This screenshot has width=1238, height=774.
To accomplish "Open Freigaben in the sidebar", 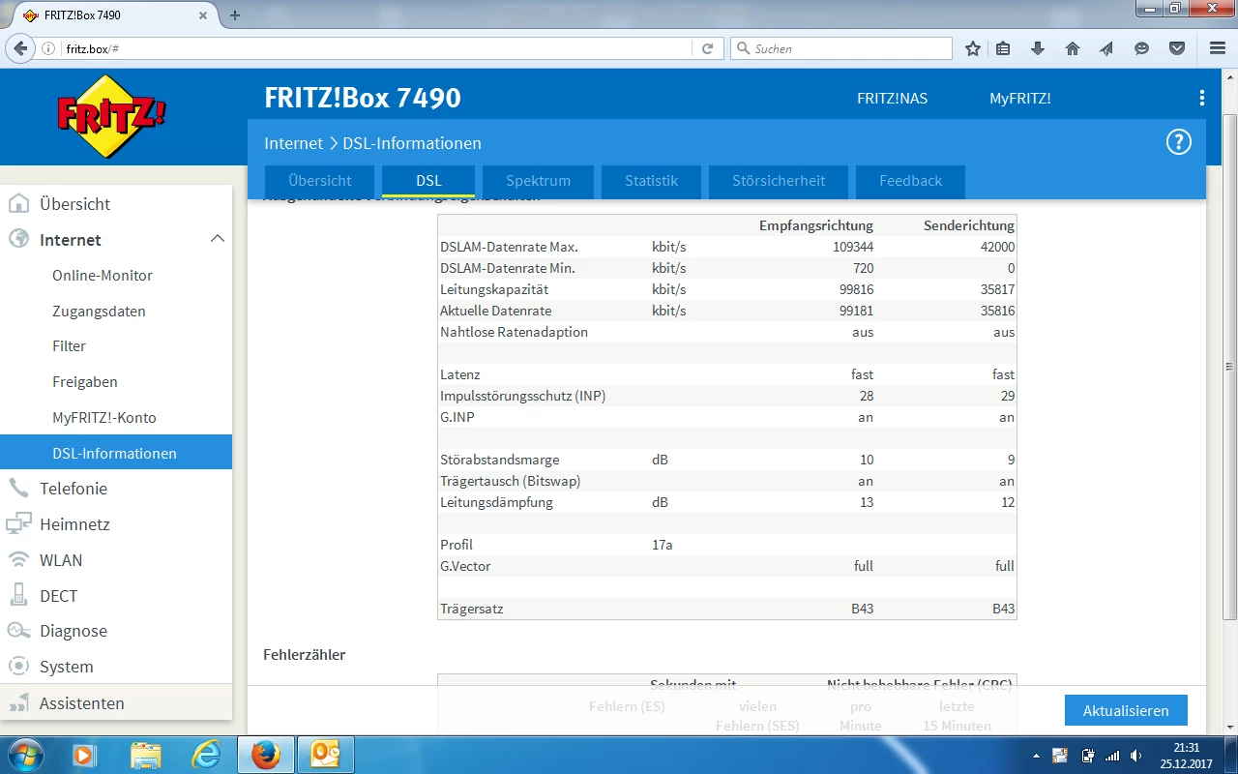I will click(85, 382).
